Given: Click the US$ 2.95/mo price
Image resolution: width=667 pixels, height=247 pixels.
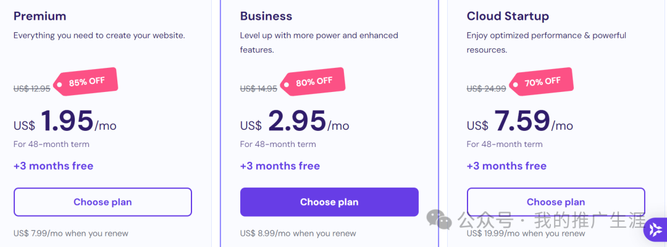Looking at the screenshot, I should [295, 122].
